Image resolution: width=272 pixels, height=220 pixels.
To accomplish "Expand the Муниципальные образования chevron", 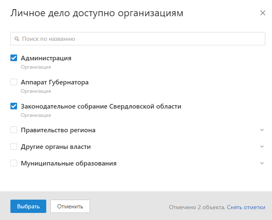I will click(x=262, y=163).
